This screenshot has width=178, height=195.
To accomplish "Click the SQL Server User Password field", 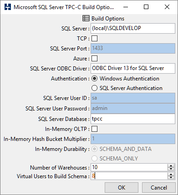I will coord(133,109).
